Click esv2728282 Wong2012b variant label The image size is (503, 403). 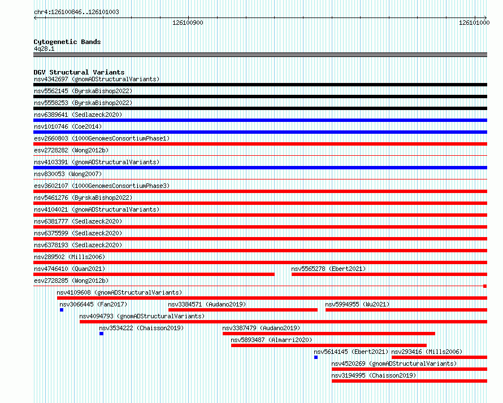(71, 150)
